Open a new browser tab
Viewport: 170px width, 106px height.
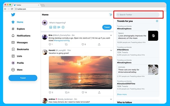coord(43,5)
